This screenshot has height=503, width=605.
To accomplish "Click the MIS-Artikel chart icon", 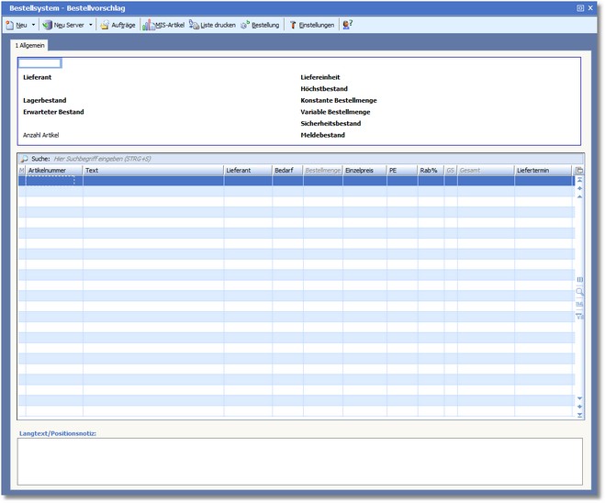I will click(x=148, y=25).
